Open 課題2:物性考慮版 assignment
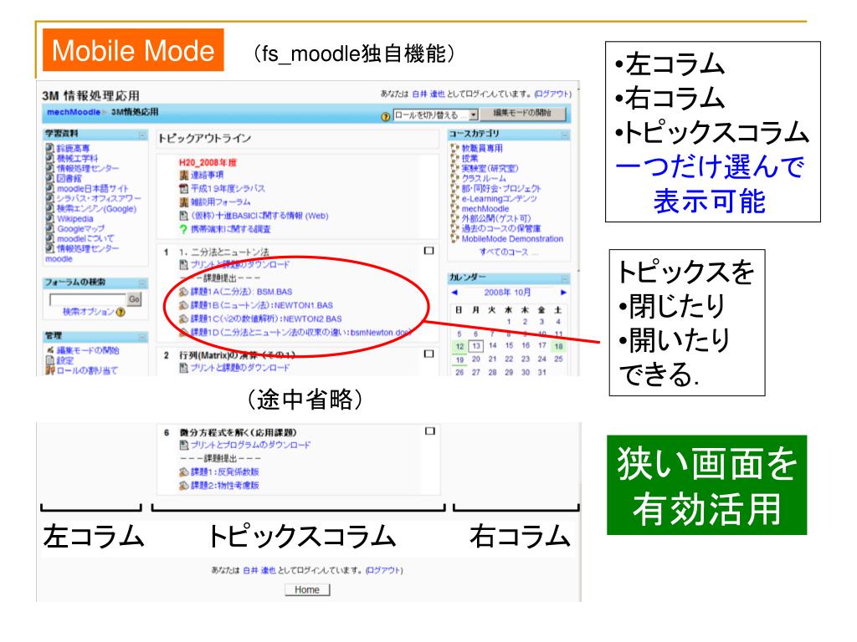 tap(224, 486)
